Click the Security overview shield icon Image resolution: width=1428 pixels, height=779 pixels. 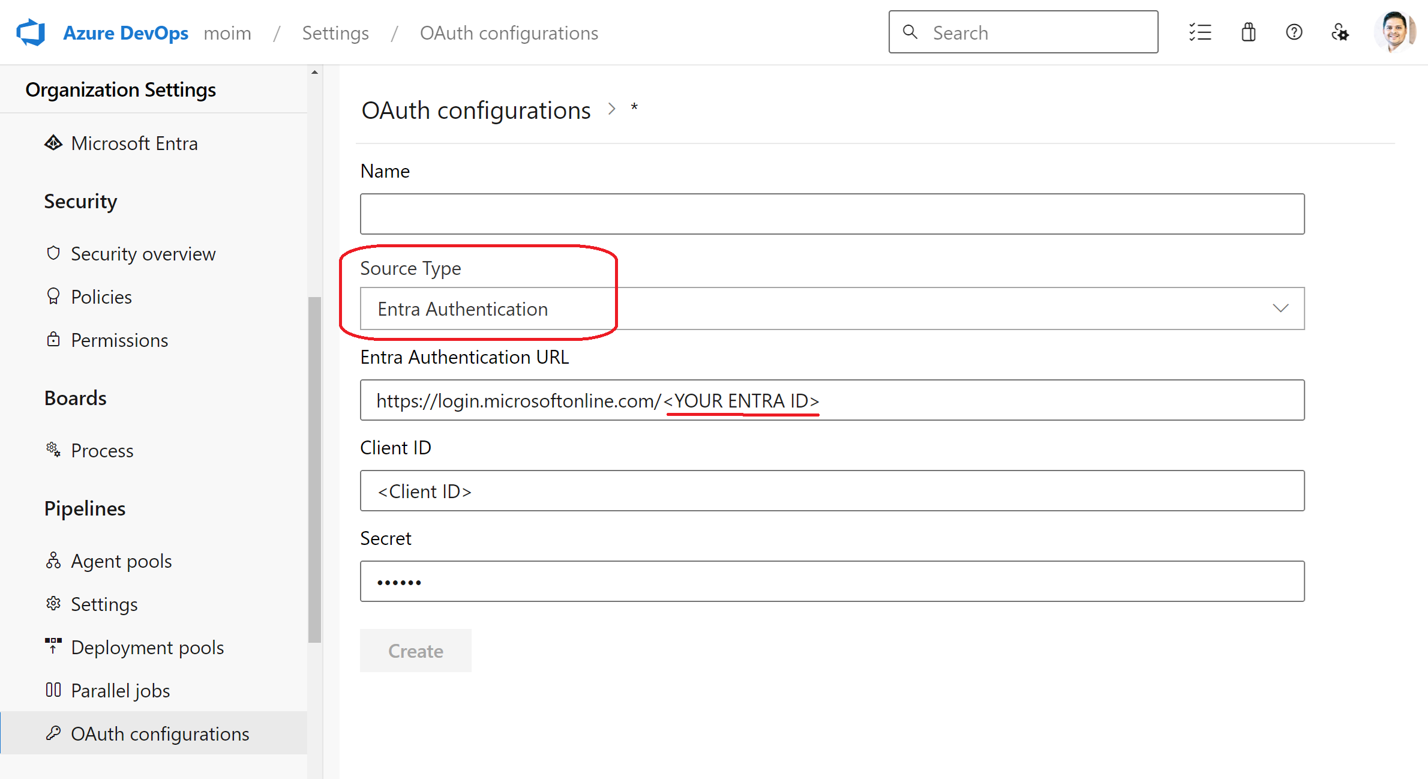pyautogui.click(x=53, y=253)
